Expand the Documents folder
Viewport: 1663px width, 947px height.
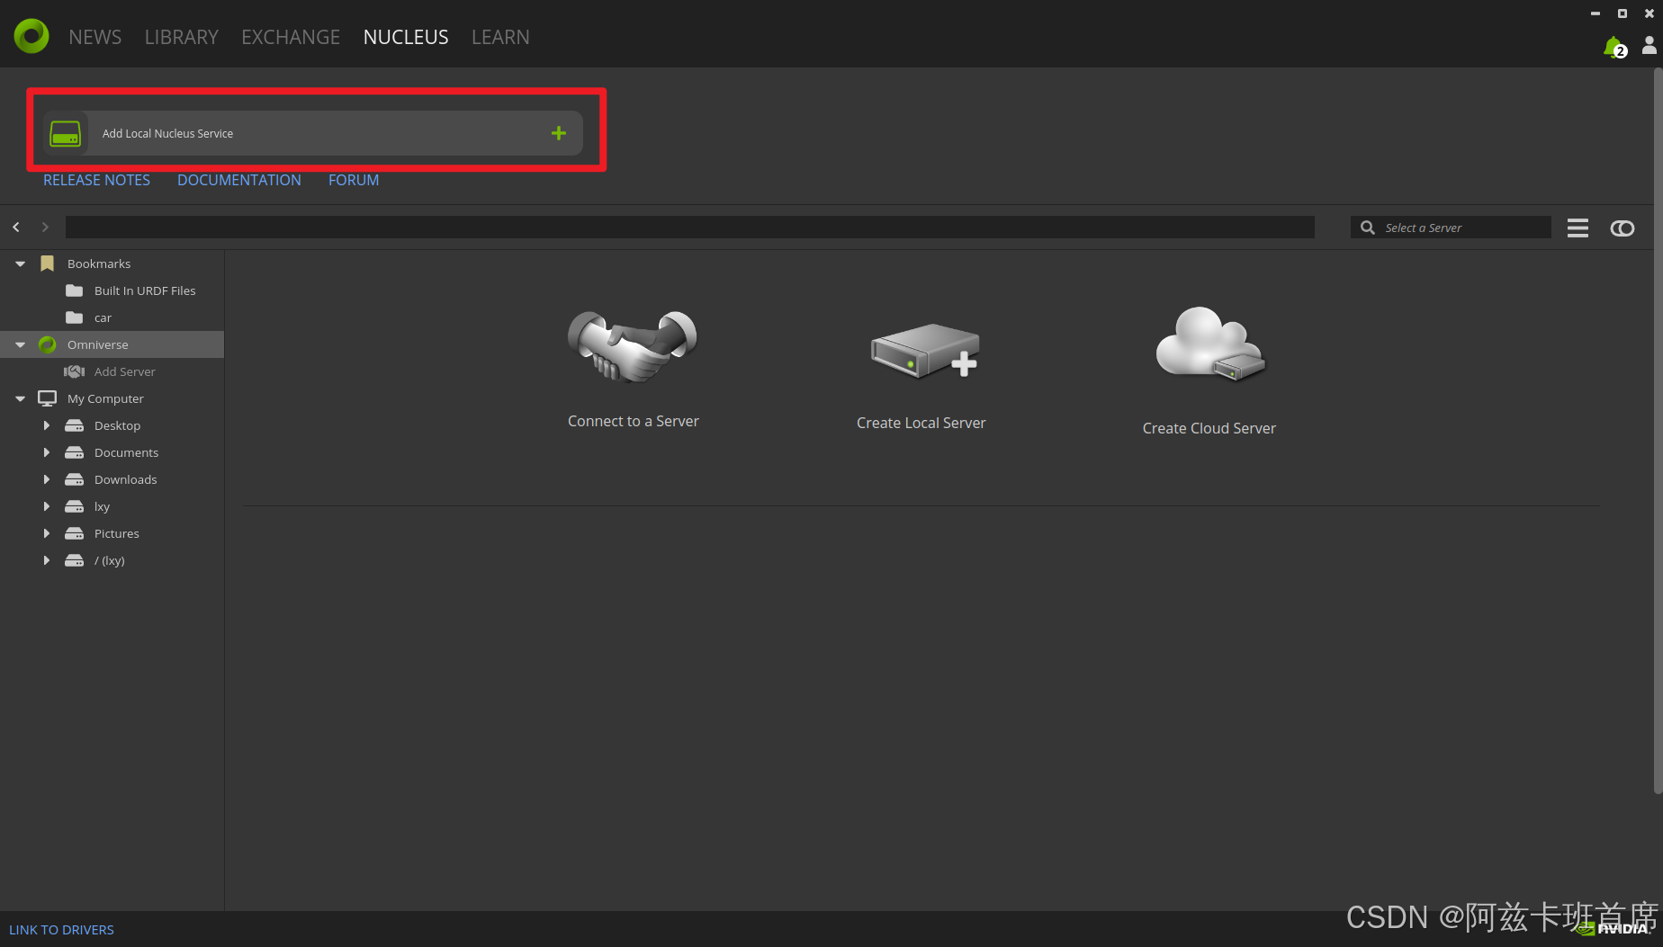tap(47, 452)
